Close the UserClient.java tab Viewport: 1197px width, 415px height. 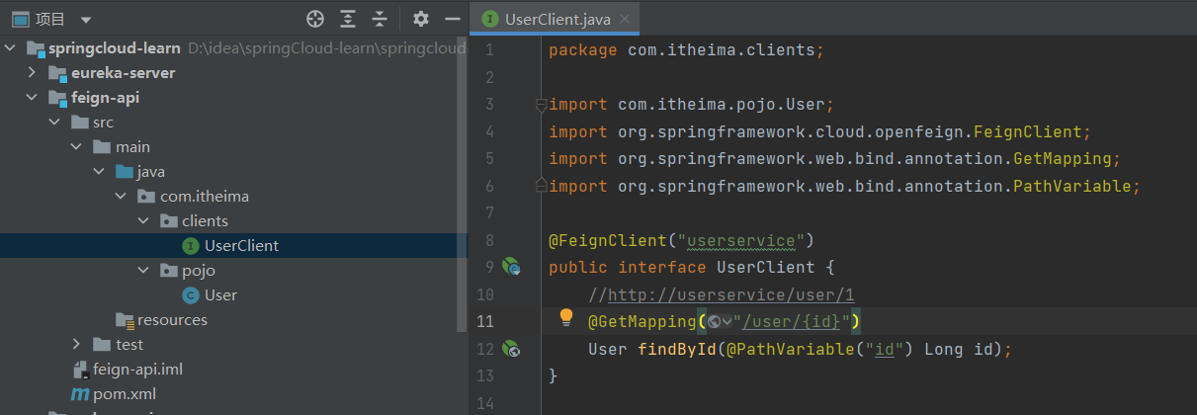point(625,20)
